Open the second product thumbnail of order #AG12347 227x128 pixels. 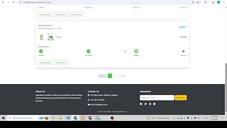(50, 37)
